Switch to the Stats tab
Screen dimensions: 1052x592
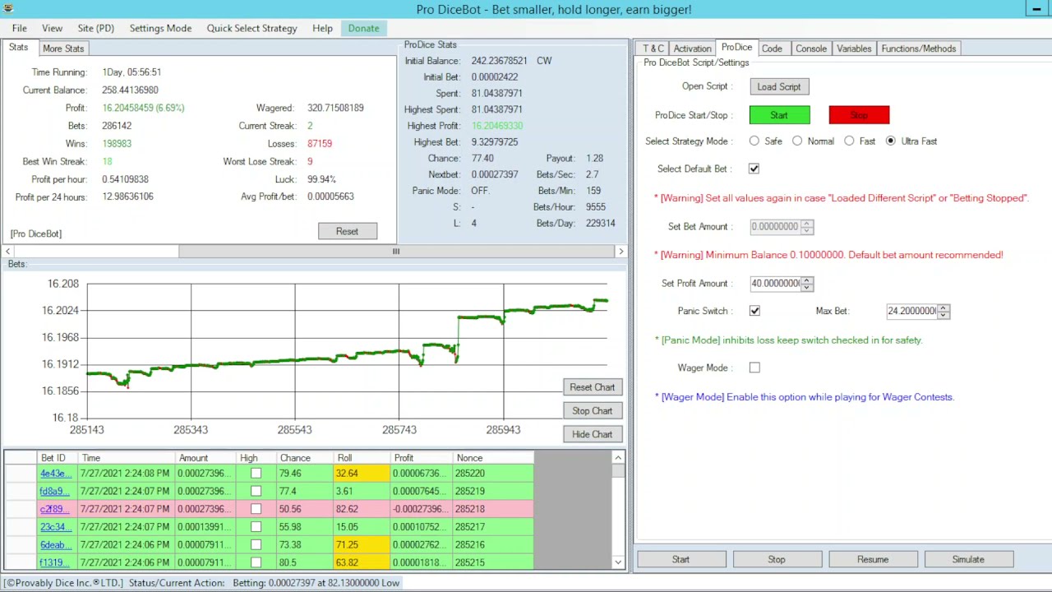pos(18,48)
